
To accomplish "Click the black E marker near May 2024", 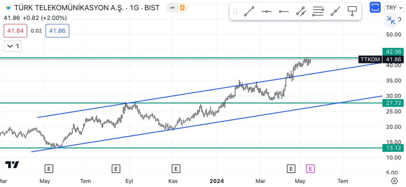I will tap(290, 168).
